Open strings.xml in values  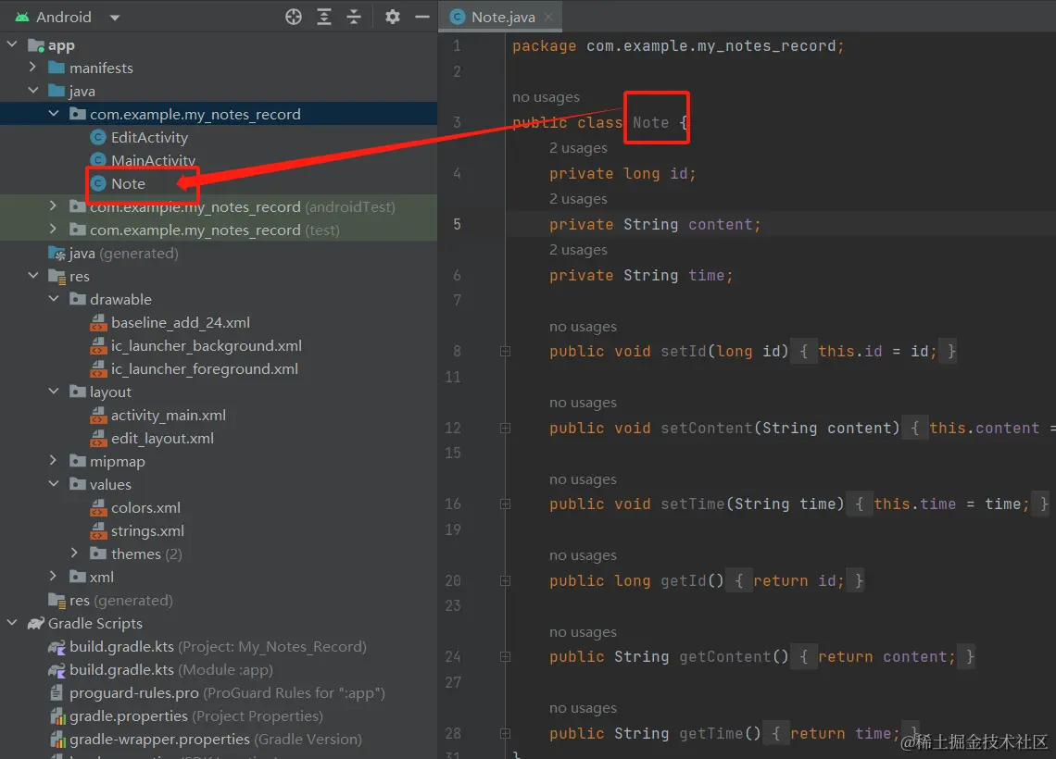(x=147, y=531)
